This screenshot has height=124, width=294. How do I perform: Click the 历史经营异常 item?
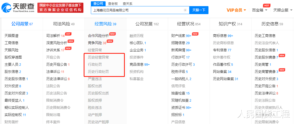coord(98,57)
